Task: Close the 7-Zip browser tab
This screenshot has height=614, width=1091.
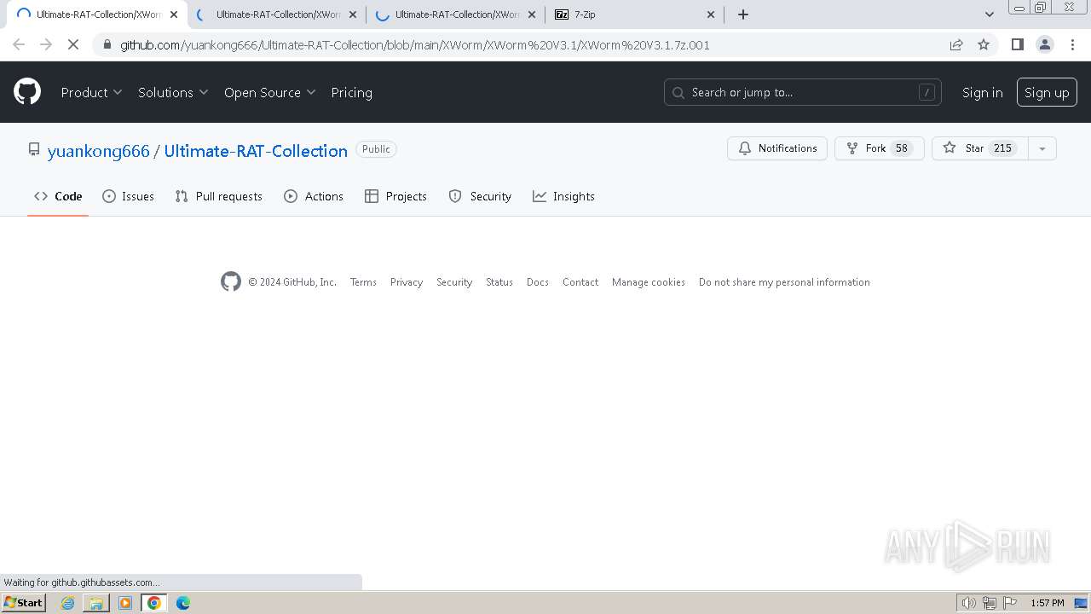Action: [x=711, y=14]
